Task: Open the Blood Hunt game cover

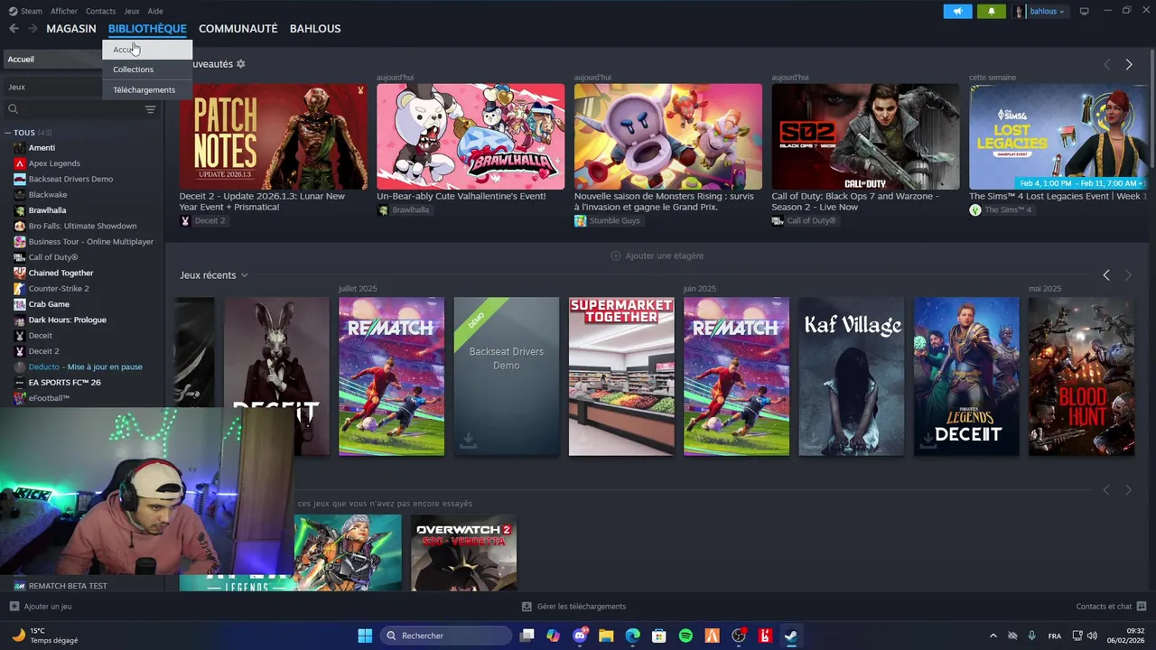Action: tap(1081, 376)
